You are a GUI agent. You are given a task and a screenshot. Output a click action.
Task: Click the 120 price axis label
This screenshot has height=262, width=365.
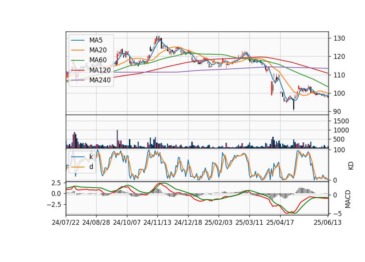tap(339, 57)
